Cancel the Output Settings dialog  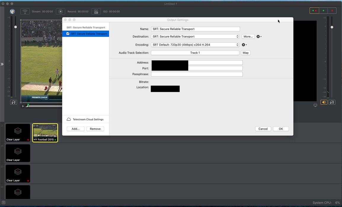(263, 129)
